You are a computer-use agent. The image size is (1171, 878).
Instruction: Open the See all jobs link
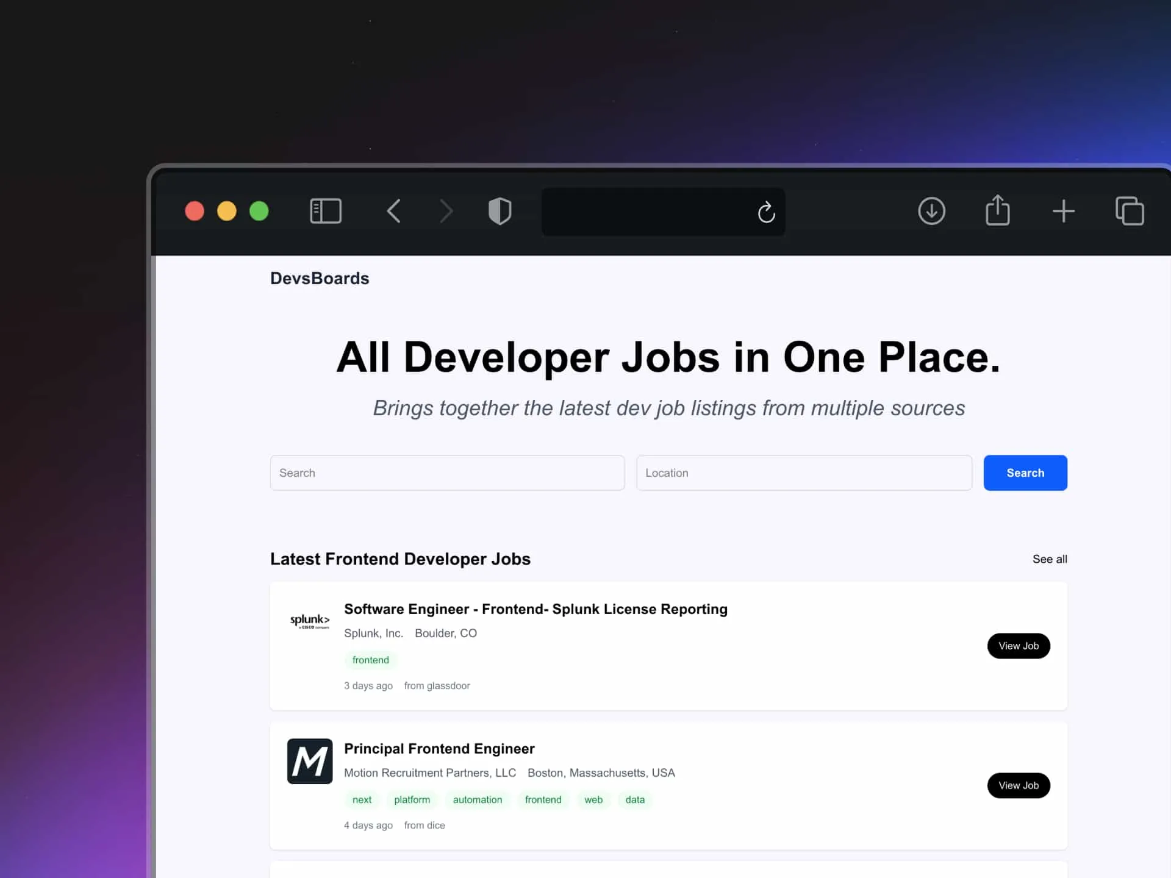click(1049, 559)
